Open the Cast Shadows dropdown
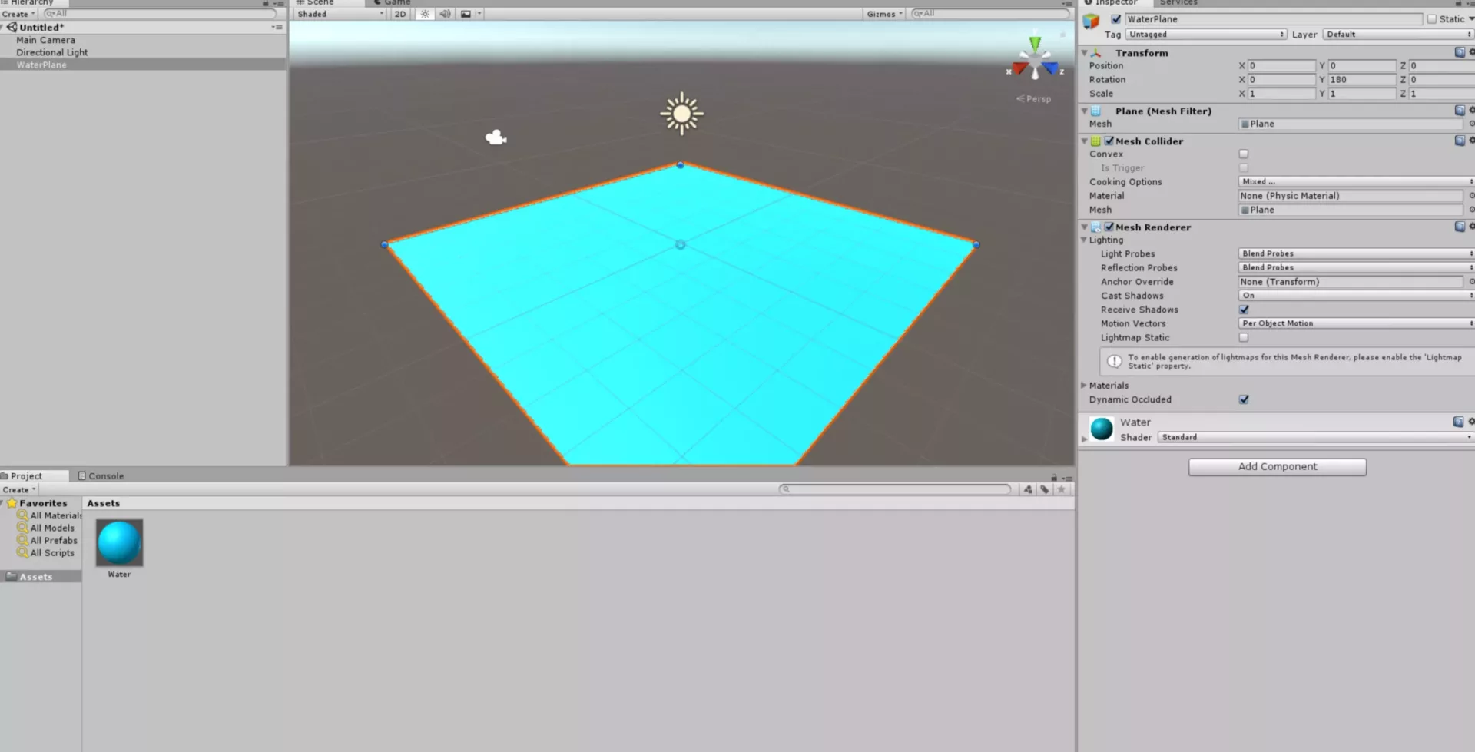 click(1354, 295)
